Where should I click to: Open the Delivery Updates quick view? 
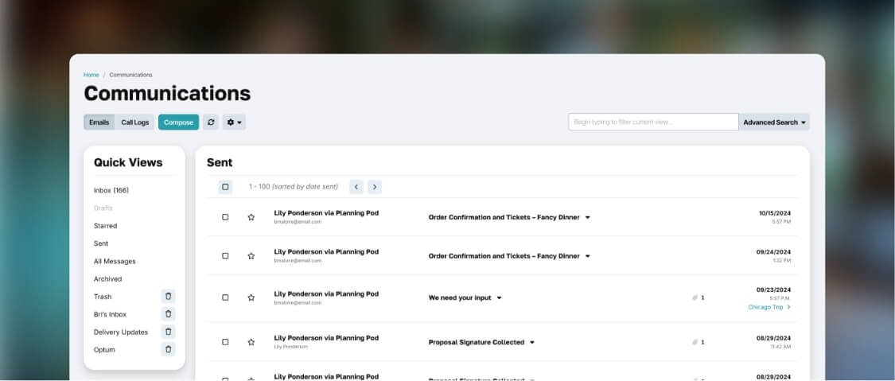(121, 332)
